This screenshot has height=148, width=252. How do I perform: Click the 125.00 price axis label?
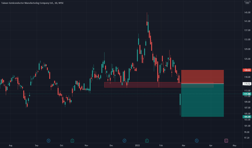[247, 59]
